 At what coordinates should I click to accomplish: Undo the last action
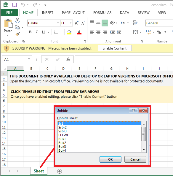point(23,5)
